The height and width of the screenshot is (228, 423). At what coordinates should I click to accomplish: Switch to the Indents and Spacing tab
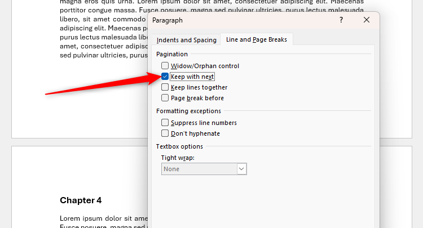pos(186,40)
